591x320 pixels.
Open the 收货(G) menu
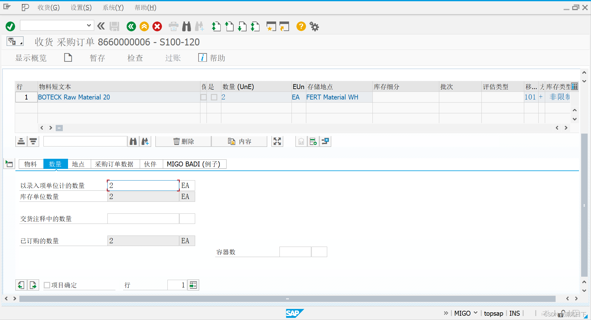(x=49, y=7)
